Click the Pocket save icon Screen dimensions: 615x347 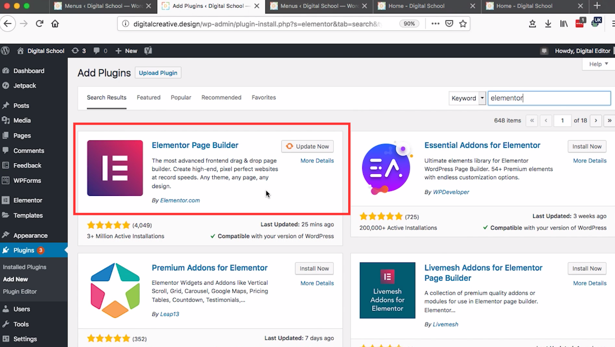[x=449, y=23]
